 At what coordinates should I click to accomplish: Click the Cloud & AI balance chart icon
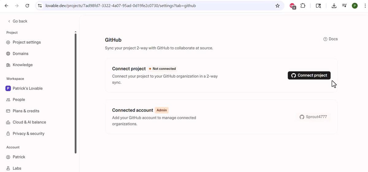tap(8, 122)
